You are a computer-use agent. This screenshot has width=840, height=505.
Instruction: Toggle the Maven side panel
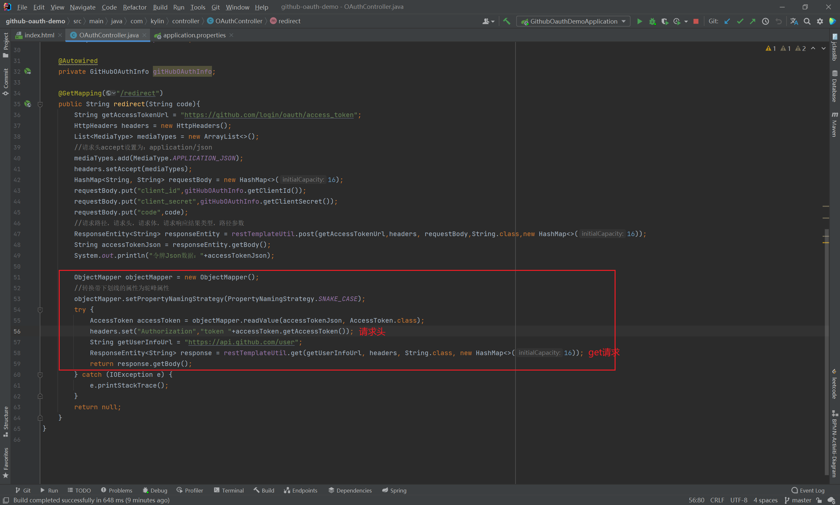coord(834,125)
